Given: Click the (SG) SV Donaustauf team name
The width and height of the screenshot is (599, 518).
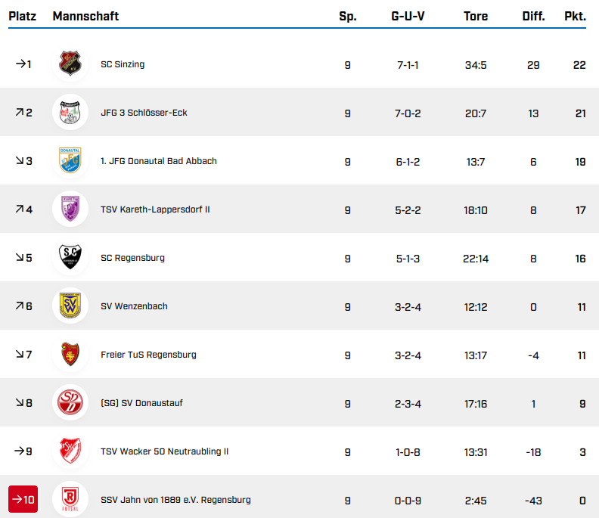Looking at the screenshot, I should point(141,403).
